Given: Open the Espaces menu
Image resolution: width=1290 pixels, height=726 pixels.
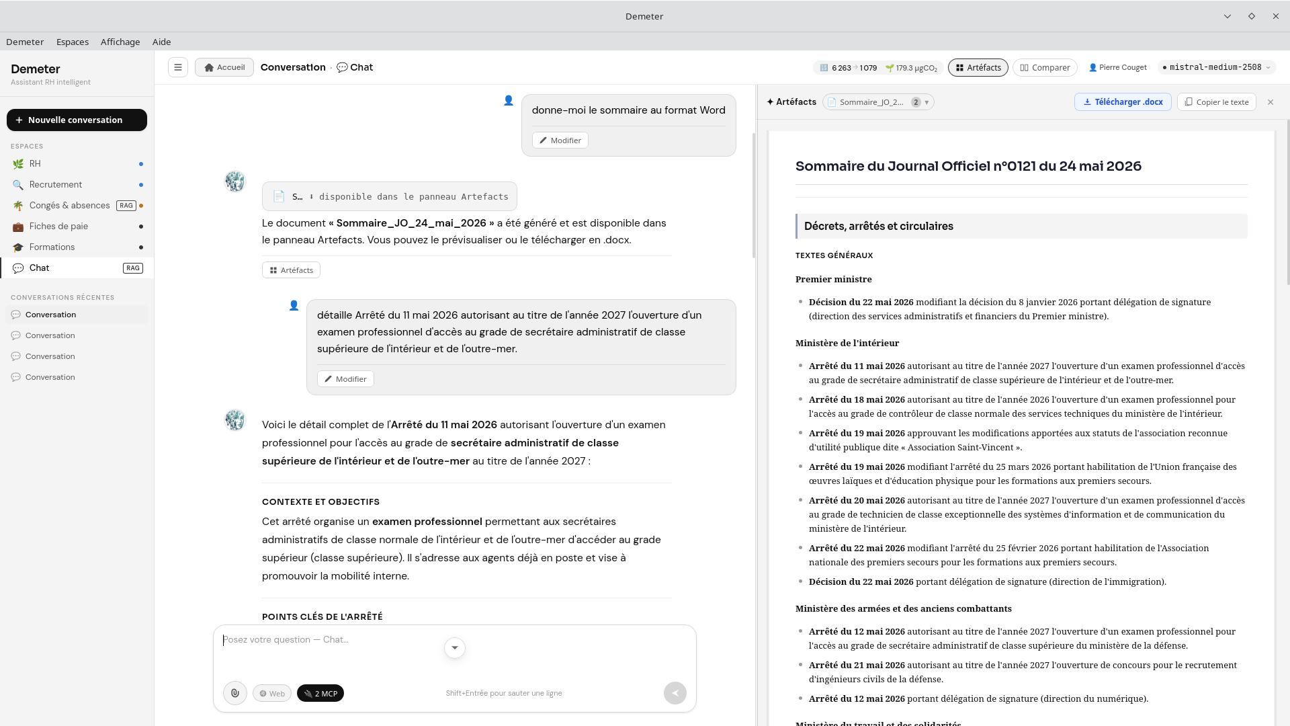Looking at the screenshot, I should [x=73, y=42].
